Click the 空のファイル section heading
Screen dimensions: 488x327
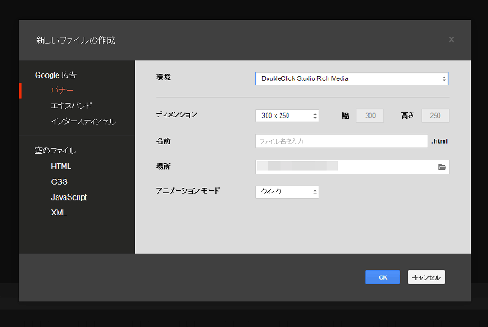[55, 151]
